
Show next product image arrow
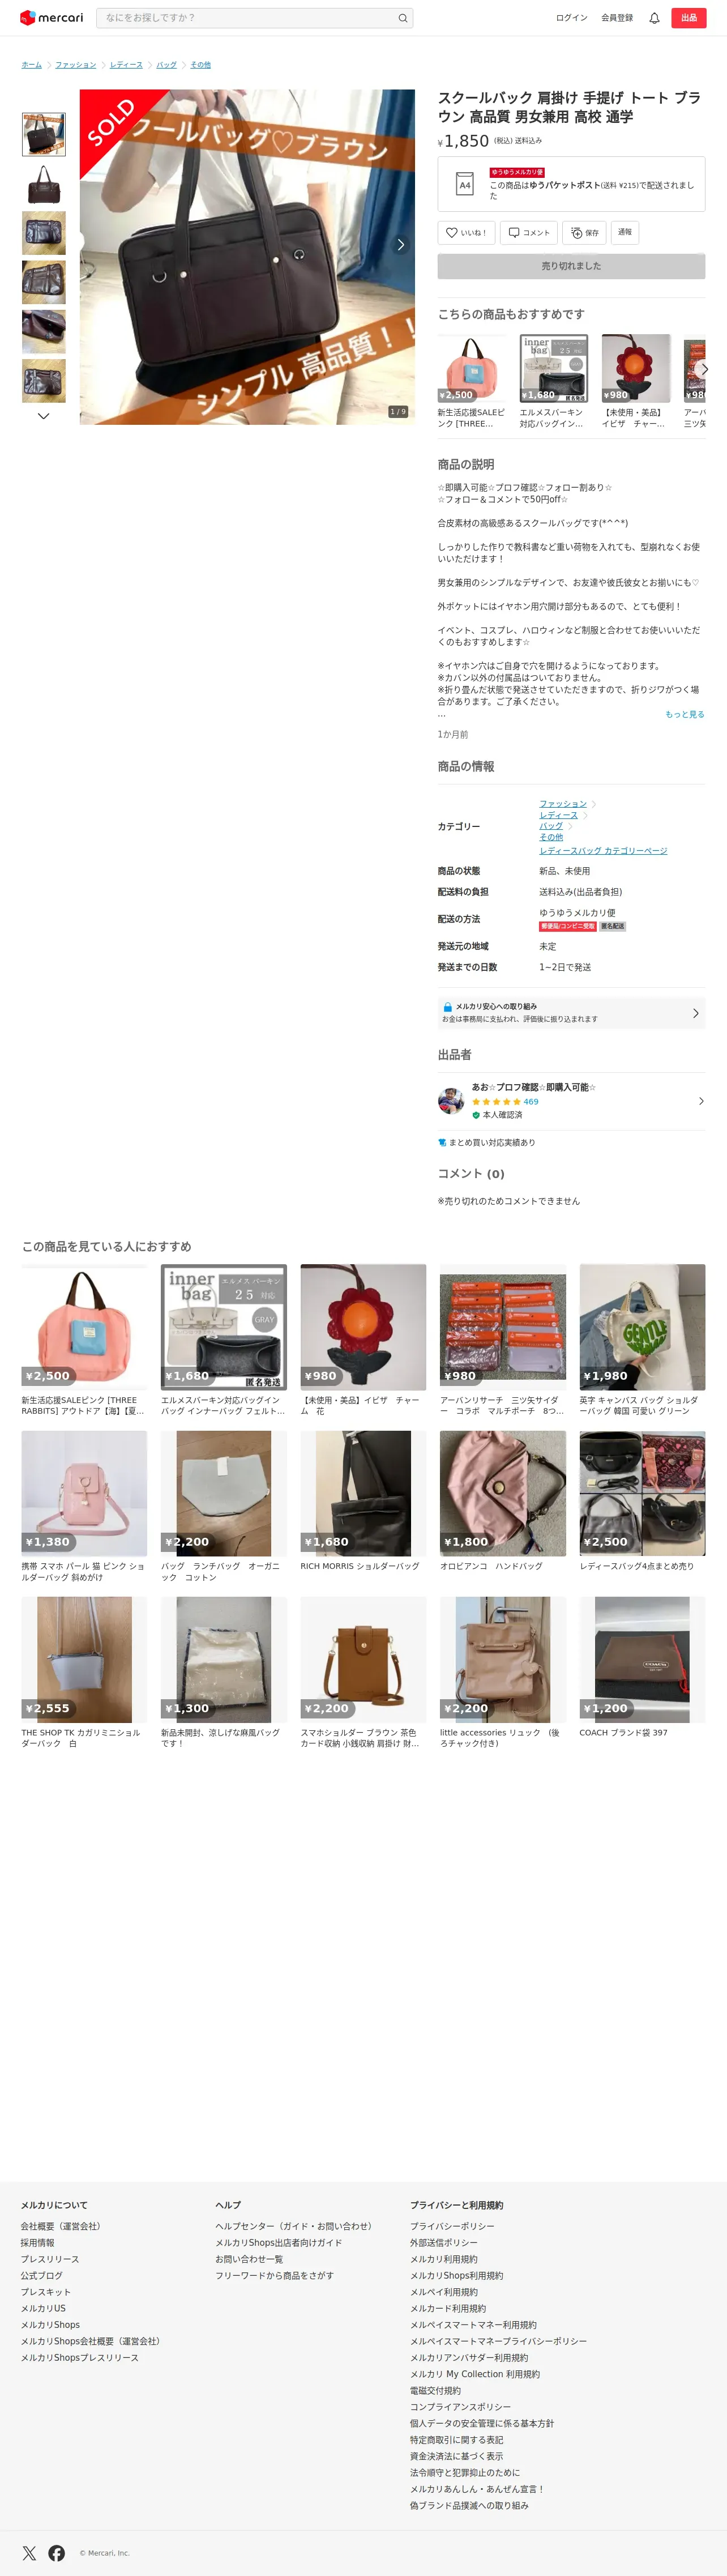(x=401, y=245)
